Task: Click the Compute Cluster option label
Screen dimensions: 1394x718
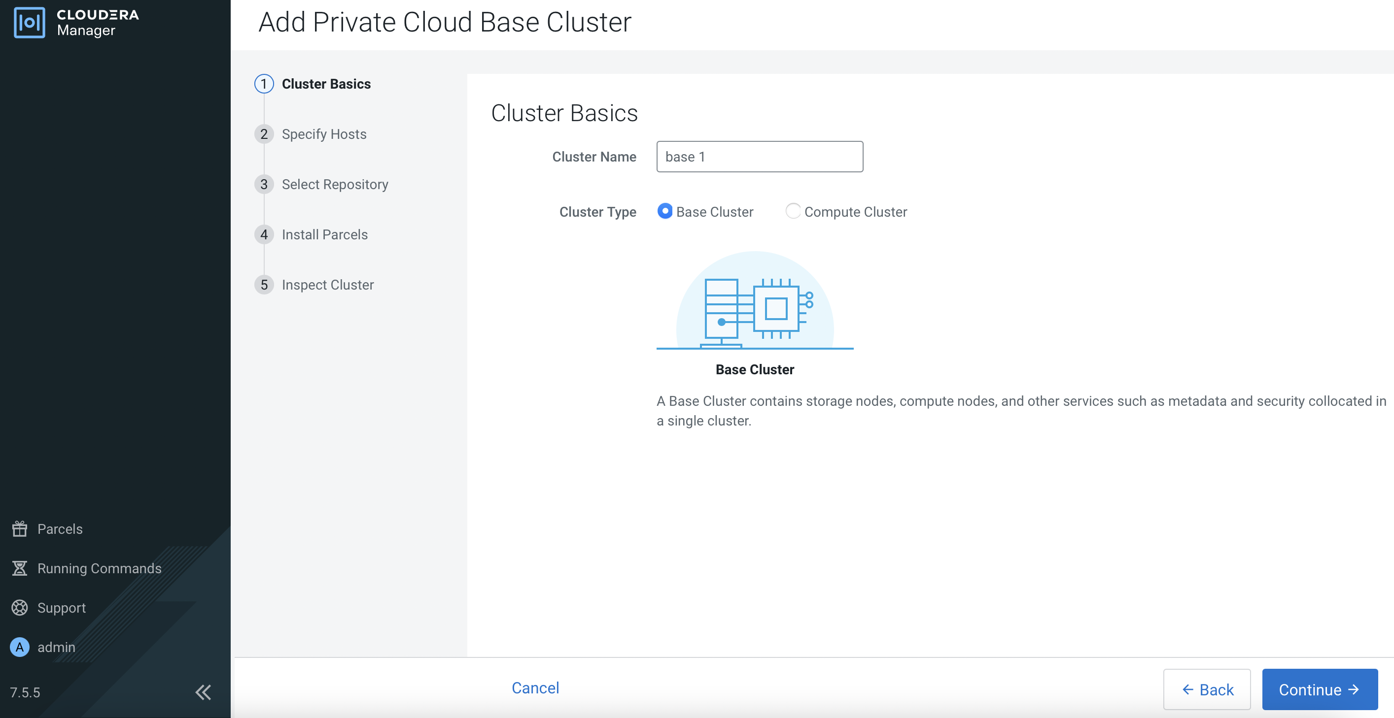Action: tap(855, 212)
